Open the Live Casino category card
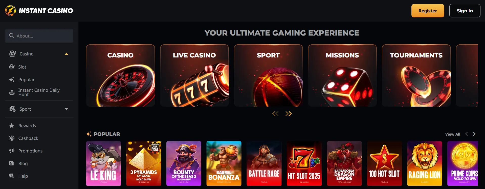The width and height of the screenshot is (485, 189). [194, 76]
